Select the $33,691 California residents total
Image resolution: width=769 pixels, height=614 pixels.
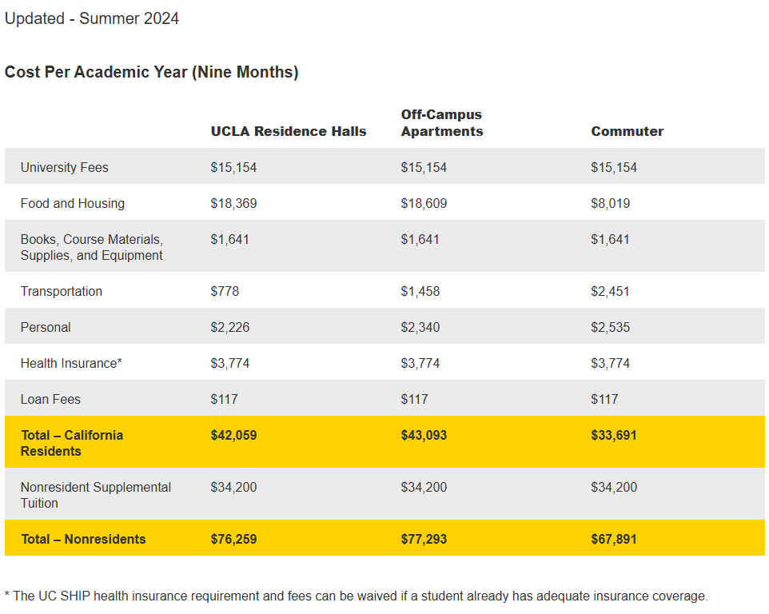[x=614, y=436]
